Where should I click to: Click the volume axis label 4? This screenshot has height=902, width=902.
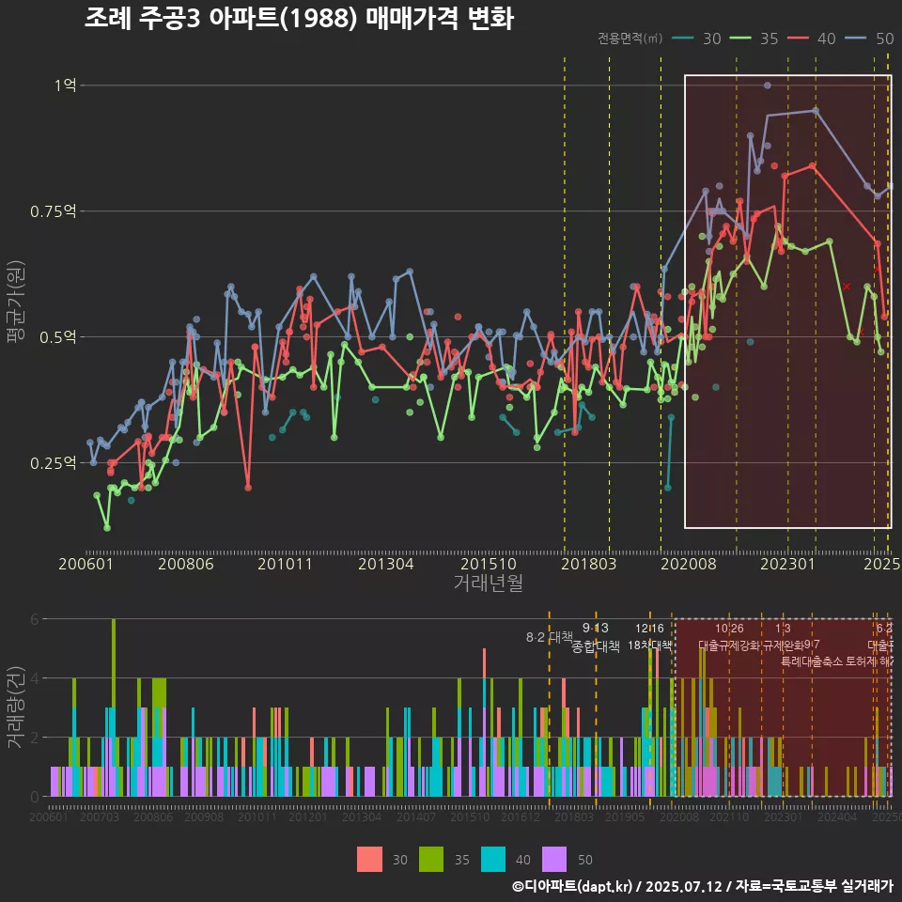tap(35, 678)
